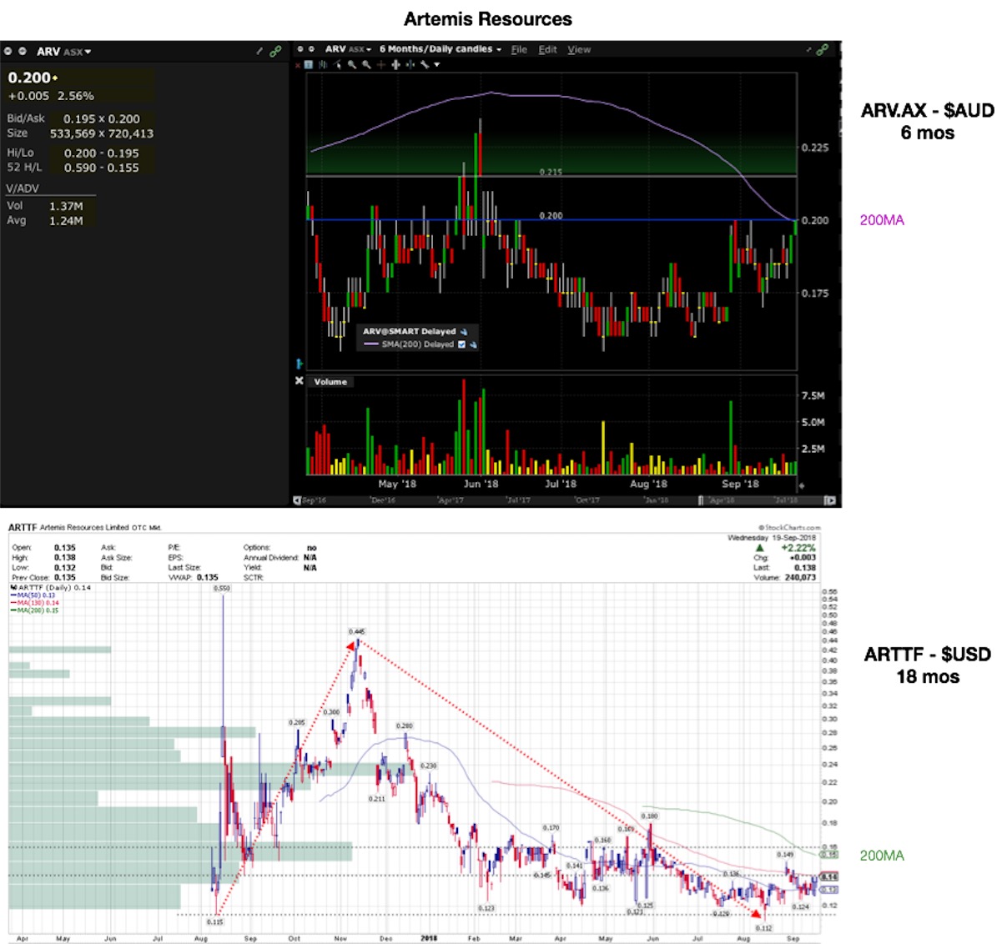The height and width of the screenshot is (944, 1002).
Task: Open the View menu
Action: (x=579, y=50)
